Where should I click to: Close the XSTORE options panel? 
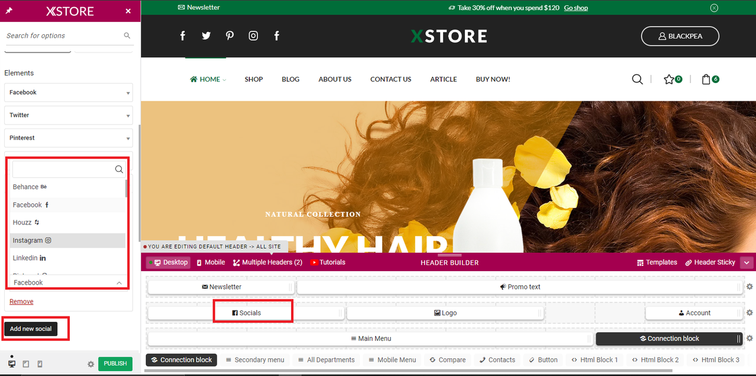[x=128, y=11]
